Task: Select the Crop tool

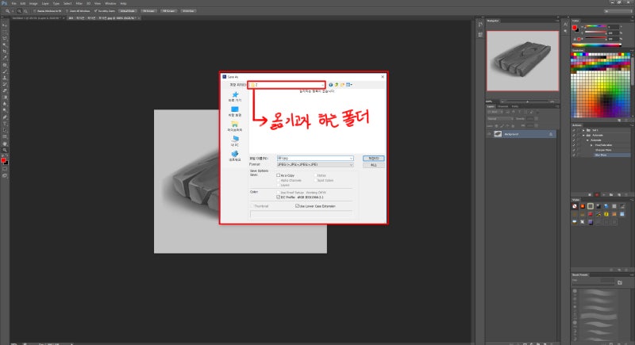Action: pos(5,51)
